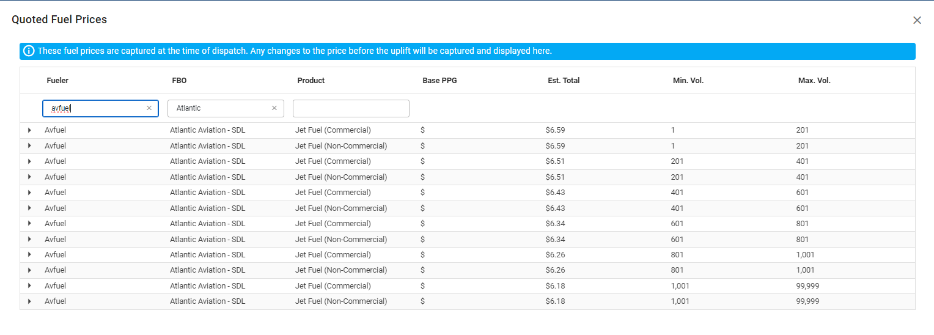Screen dimensions: 934x335
Task: Click the info icon in blue banner
Action: point(29,51)
